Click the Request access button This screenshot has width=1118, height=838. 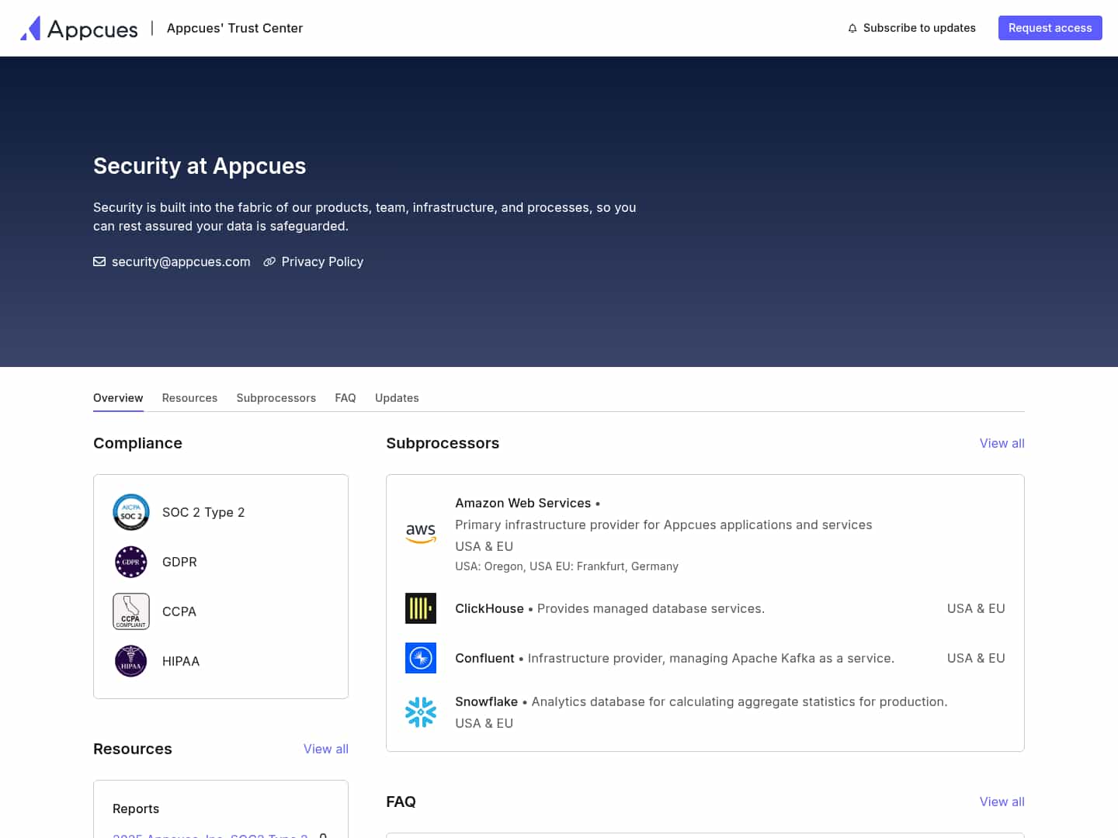tap(1050, 28)
